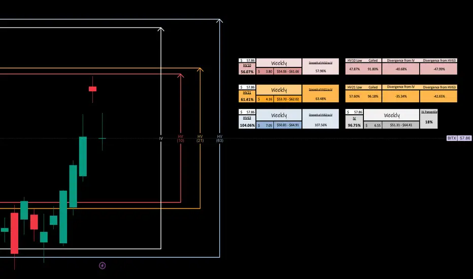Click the tallest green candle below the price line
The width and height of the screenshot is (473, 279).
point(63,217)
